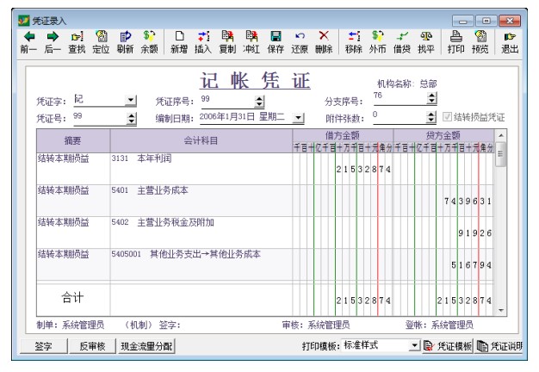The width and height of the screenshot is (539, 372).
Task: Decrease the 附件张数 value
Action: (x=431, y=120)
